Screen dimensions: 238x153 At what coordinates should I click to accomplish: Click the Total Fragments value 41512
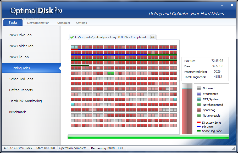click(218, 77)
